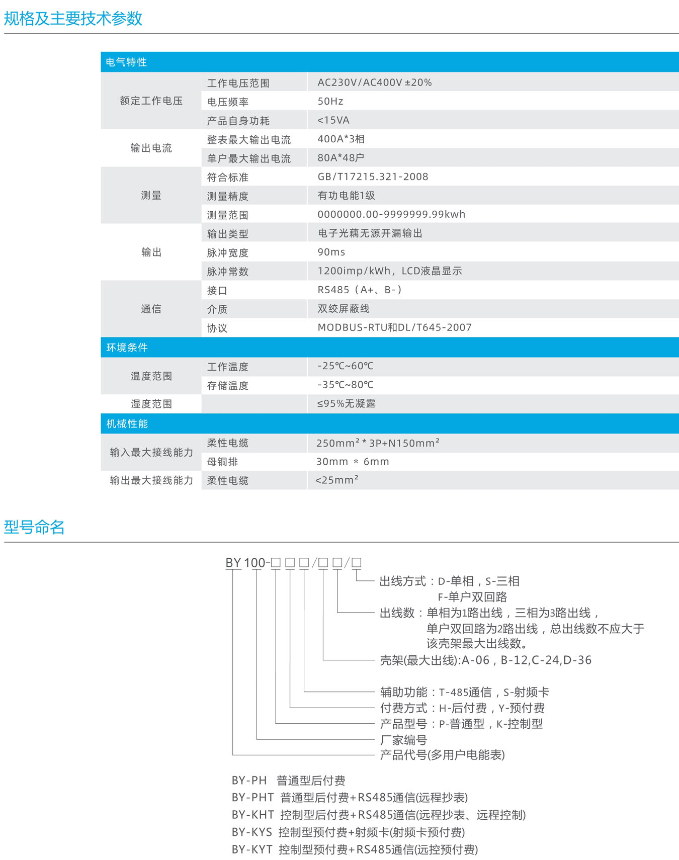Click the 400A*3相 output current value
The width and height of the screenshot is (679, 860).
point(341,139)
